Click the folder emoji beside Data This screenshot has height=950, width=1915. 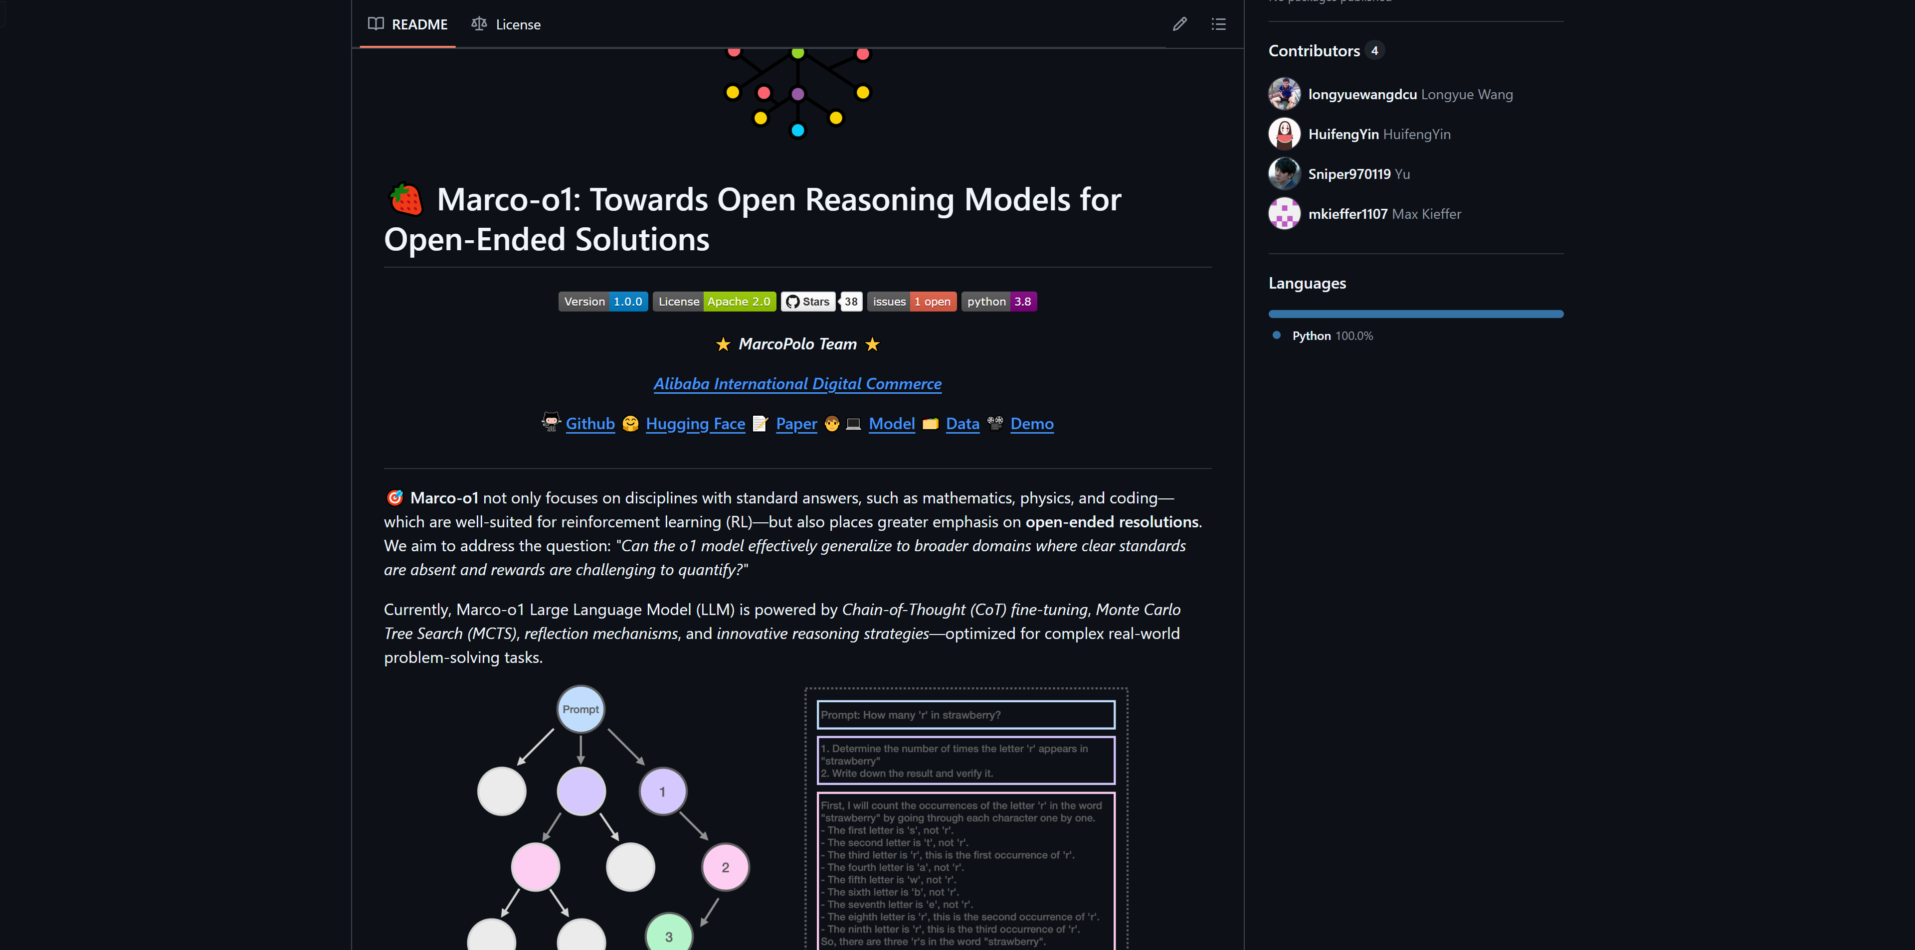coord(930,423)
